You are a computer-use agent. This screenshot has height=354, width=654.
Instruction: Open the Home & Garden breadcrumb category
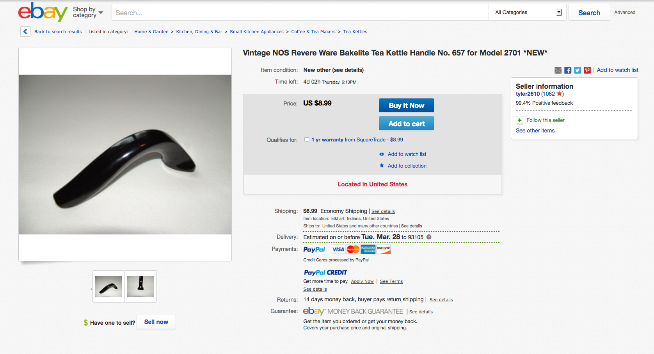(151, 32)
